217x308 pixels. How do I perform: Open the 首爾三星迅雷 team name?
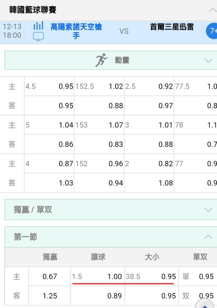[x=172, y=27]
